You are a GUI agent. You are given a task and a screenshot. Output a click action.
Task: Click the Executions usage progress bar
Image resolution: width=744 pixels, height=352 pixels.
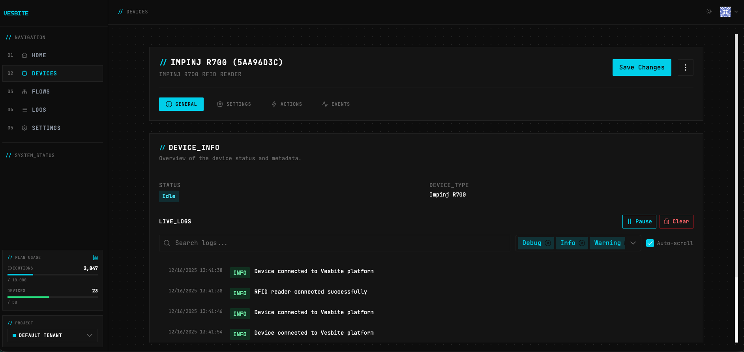coord(52,274)
